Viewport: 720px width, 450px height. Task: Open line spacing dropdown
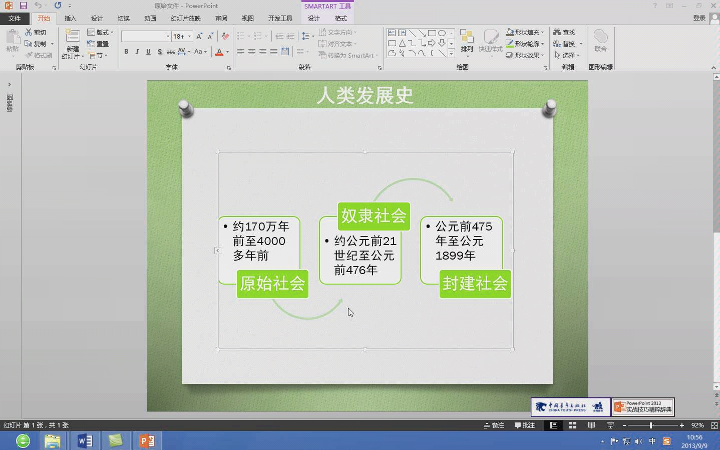[x=308, y=36]
